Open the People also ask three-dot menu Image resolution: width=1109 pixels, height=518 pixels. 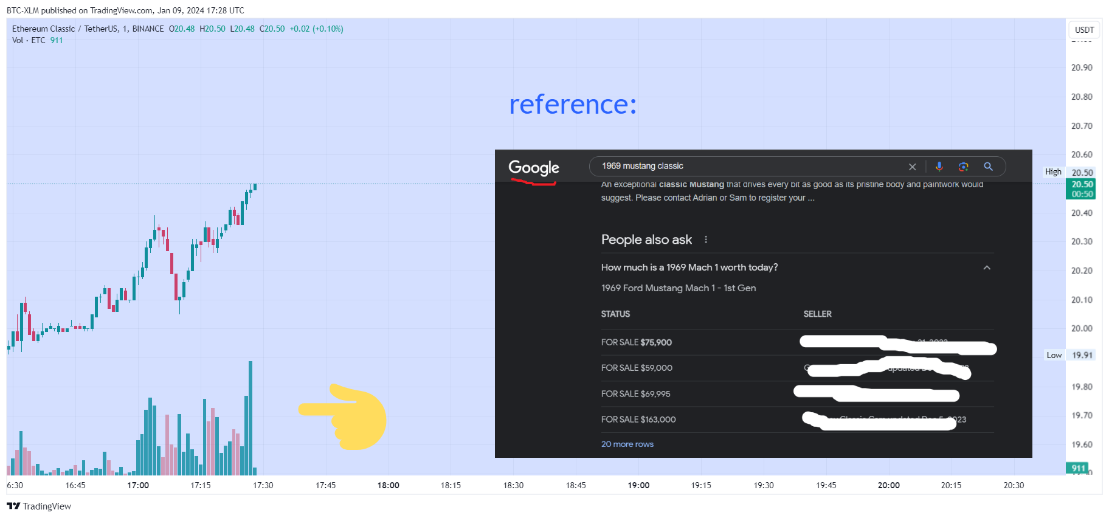(706, 240)
